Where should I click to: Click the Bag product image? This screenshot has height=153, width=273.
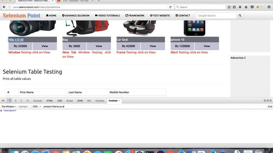coord(87,28)
